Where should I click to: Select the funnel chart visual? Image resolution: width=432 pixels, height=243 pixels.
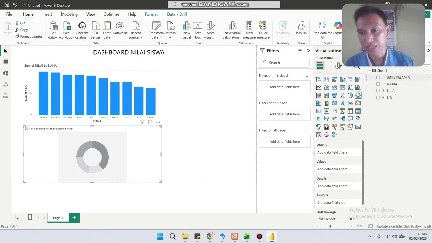[x=334, y=95]
